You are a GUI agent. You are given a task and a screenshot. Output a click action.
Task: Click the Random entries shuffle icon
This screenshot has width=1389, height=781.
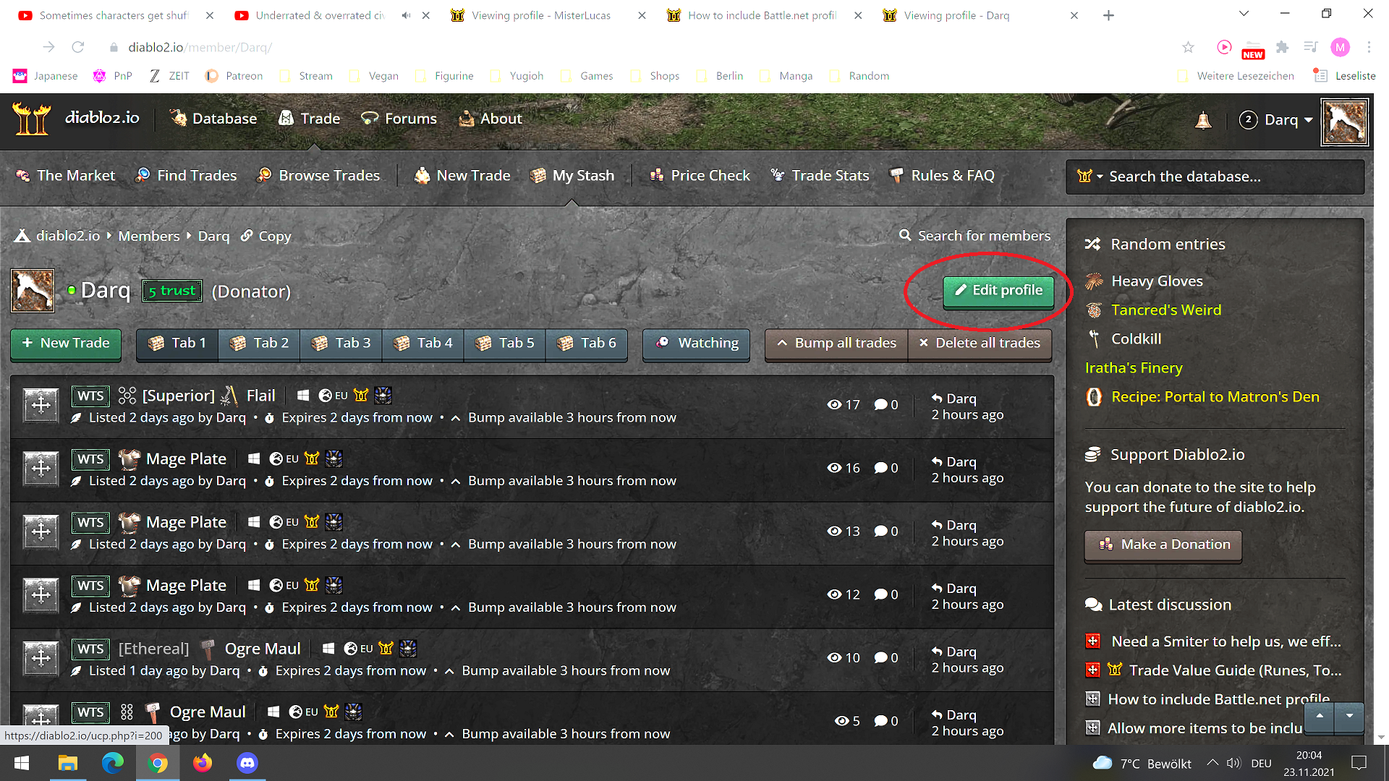click(1092, 244)
